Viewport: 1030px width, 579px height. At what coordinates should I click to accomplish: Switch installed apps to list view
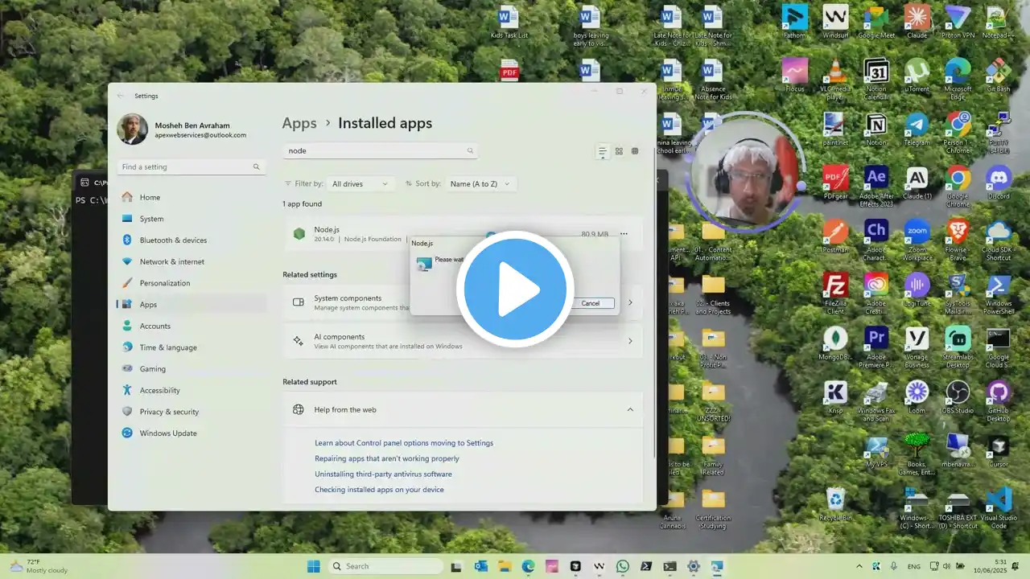[x=603, y=151]
